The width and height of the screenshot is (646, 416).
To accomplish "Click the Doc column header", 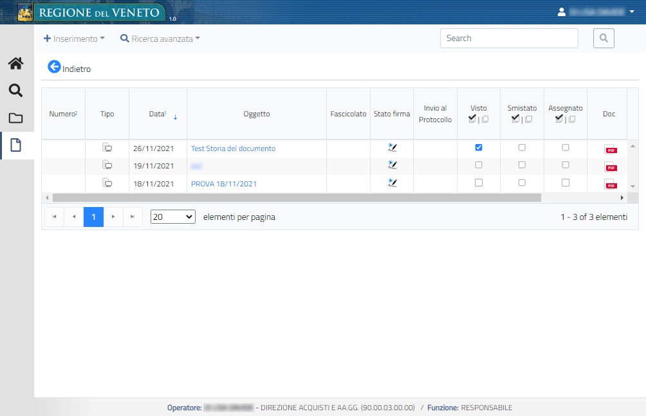I will click(x=609, y=114).
